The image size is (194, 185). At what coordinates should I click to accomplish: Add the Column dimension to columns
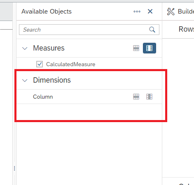pos(149,97)
